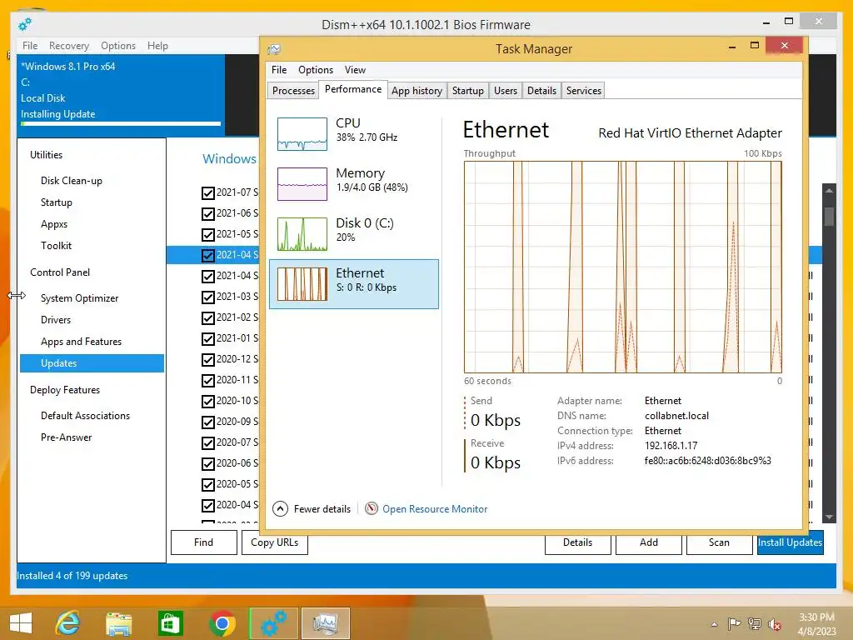Image resolution: width=853 pixels, height=640 pixels.
Task: Uncheck the 2021-02 update checkbox
Action: click(x=207, y=317)
